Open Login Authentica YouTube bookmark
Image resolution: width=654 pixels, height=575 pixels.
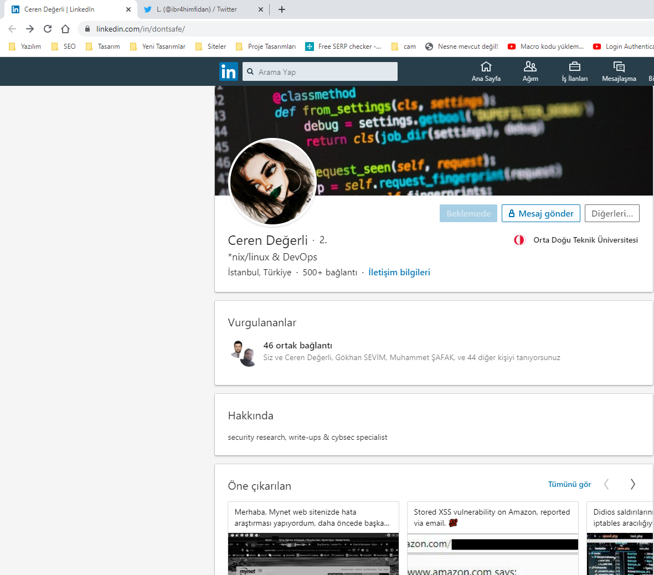click(x=623, y=47)
